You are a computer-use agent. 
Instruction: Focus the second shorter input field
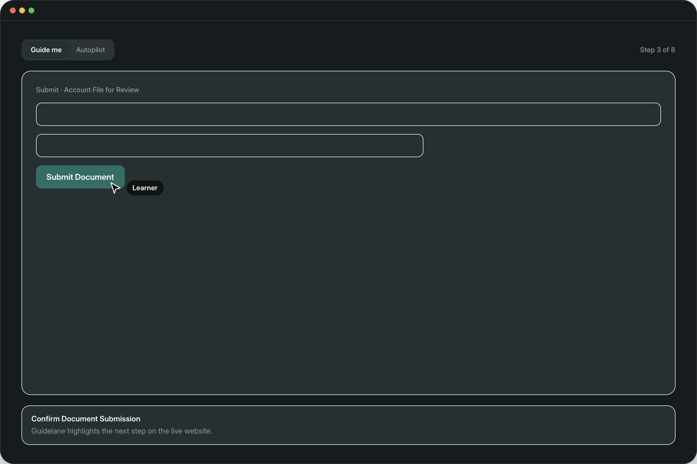point(230,146)
